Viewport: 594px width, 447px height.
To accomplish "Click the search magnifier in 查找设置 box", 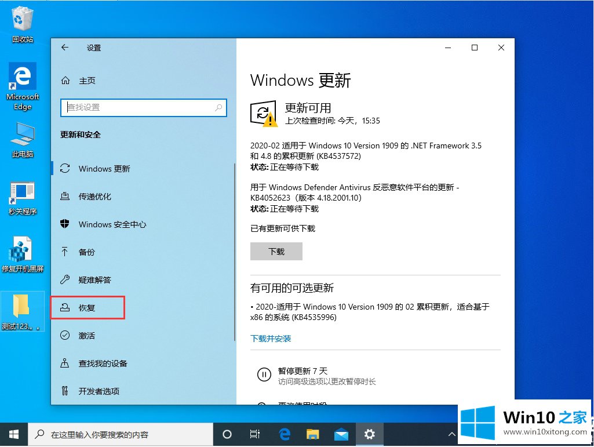I will (x=218, y=107).
